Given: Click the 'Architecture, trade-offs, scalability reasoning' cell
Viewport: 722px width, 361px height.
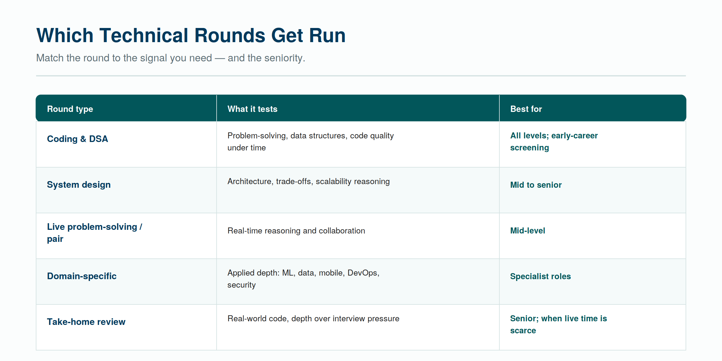Looking at the screenshot, I should point(308,181).
